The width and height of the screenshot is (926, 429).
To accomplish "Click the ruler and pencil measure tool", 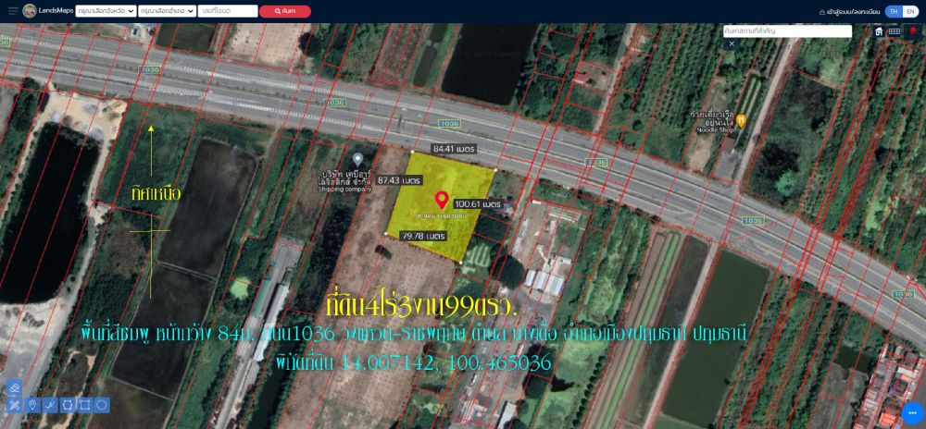I will click(14, 405).
